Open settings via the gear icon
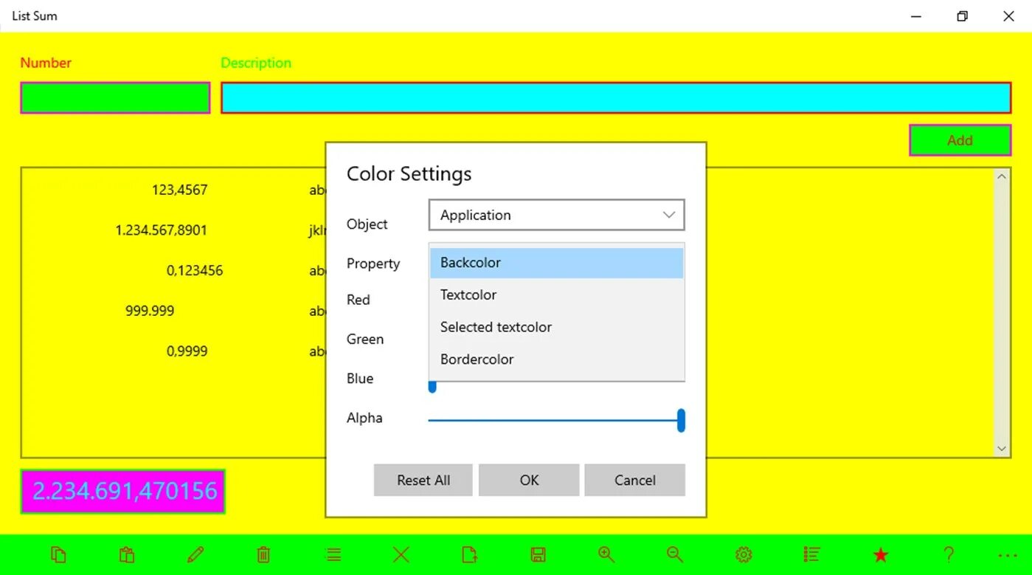The height and width of the screenshot is (575, 1032). point(744,555)
